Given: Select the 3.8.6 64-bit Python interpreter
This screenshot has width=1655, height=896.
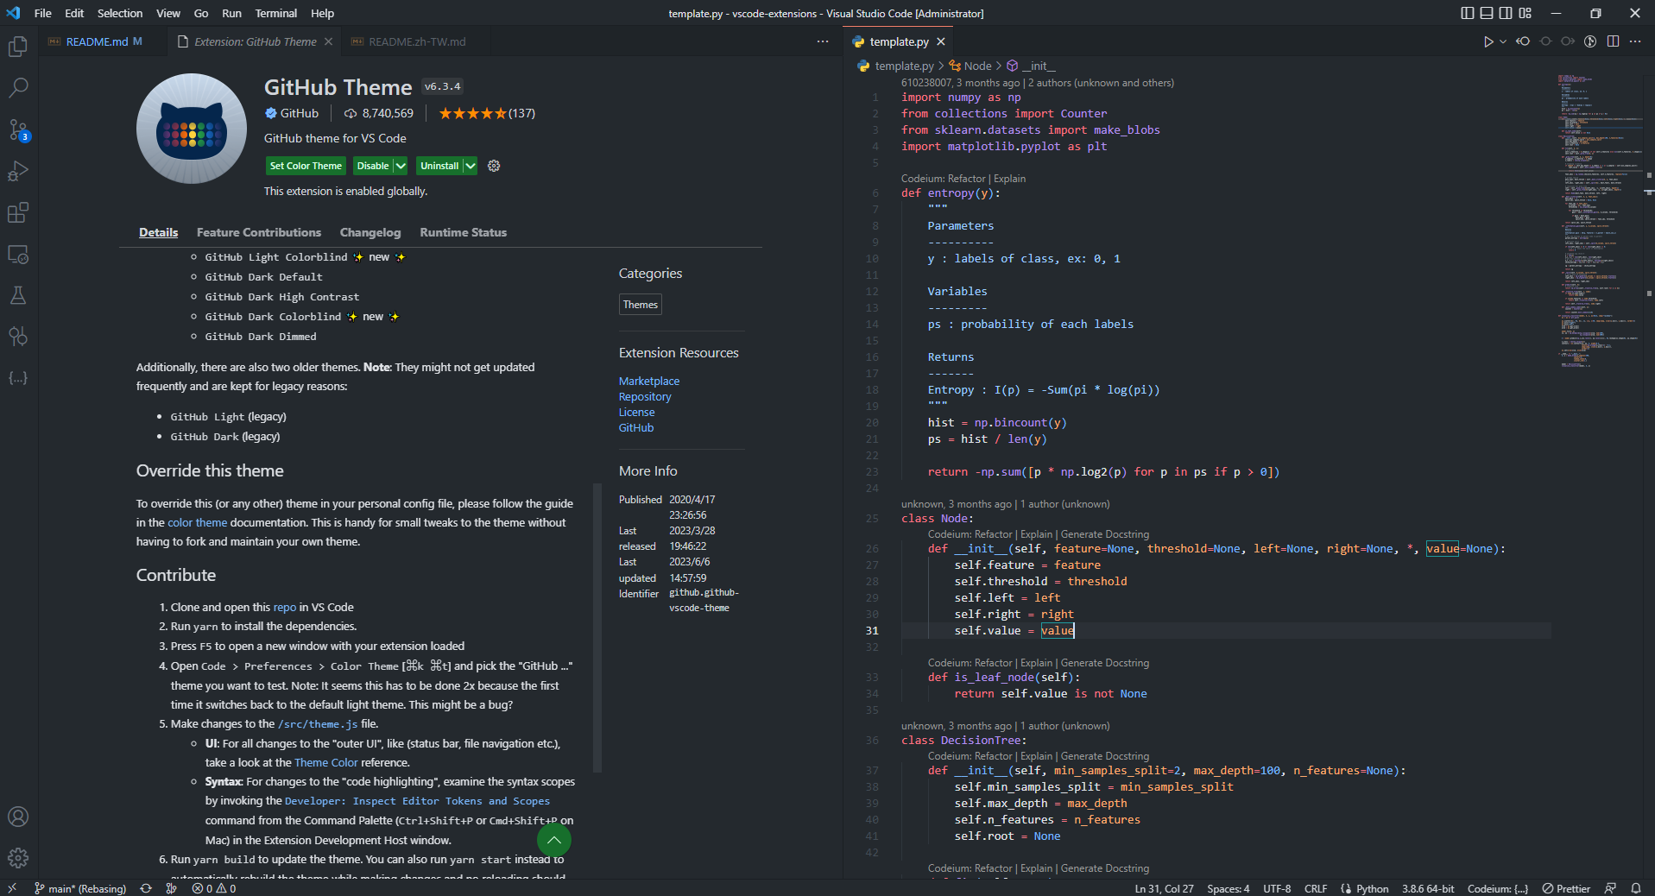Looking at the screenshot, I should [x=1428, y=888].
